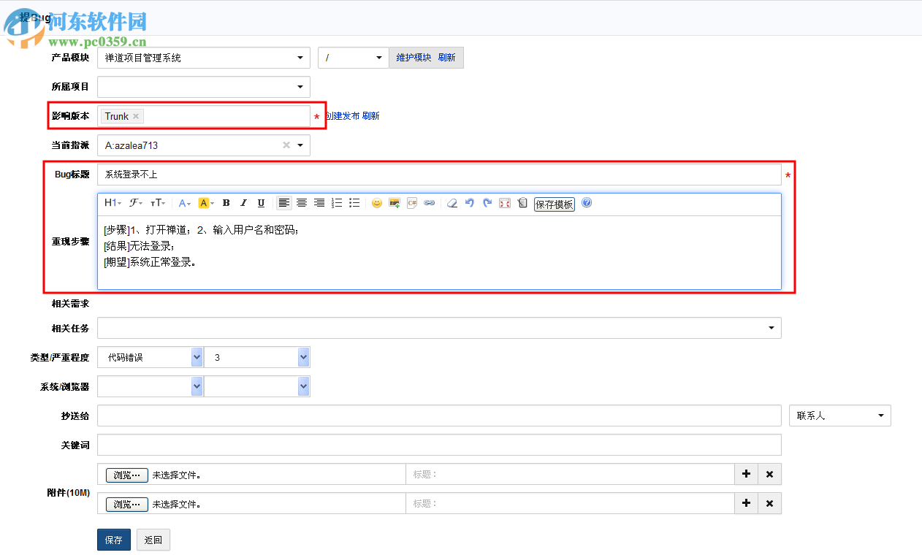
Task: Focus the 关键词 keywords field
Action: pyautogui.click(x=439, y=445)
